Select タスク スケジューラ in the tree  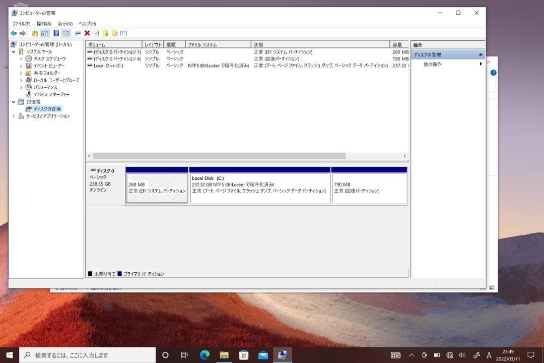coord(49,58)
